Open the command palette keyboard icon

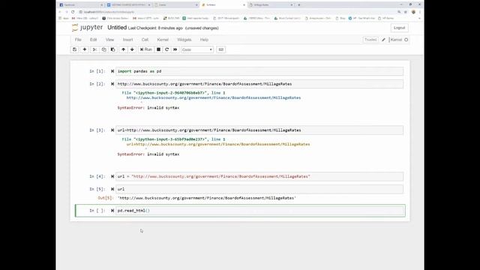point(221,49)
